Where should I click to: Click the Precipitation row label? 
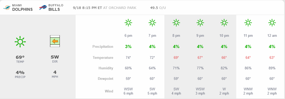[x=103, y=46]
